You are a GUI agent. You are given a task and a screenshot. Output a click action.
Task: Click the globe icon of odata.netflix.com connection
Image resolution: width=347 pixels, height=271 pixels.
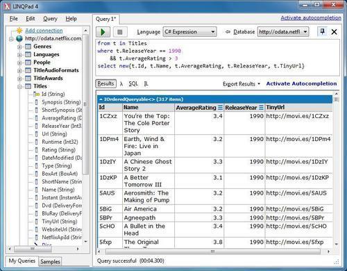coord(19,38)
